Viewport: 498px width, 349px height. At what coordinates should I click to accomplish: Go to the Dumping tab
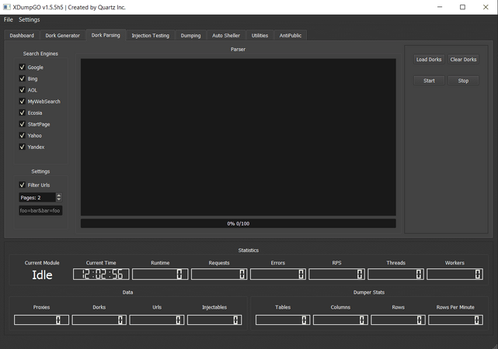(190, 36)
